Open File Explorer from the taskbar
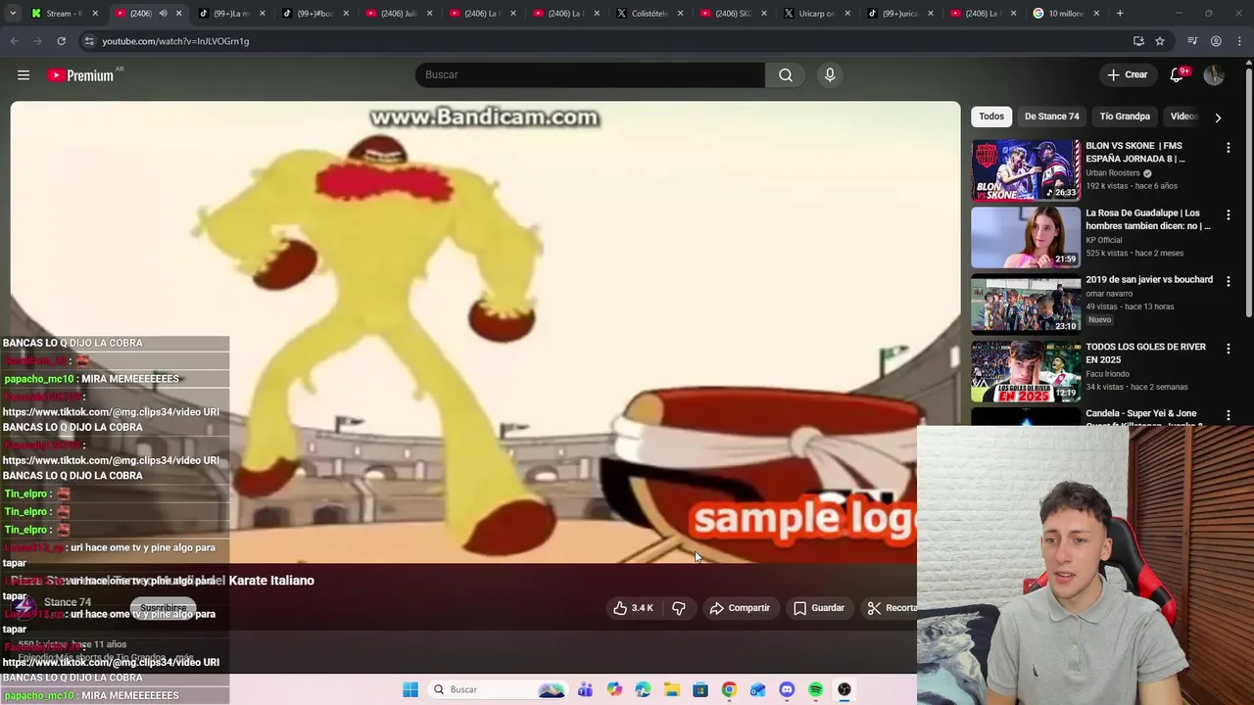This screenshot has height=705, width=1254. [x=671, y=689]
